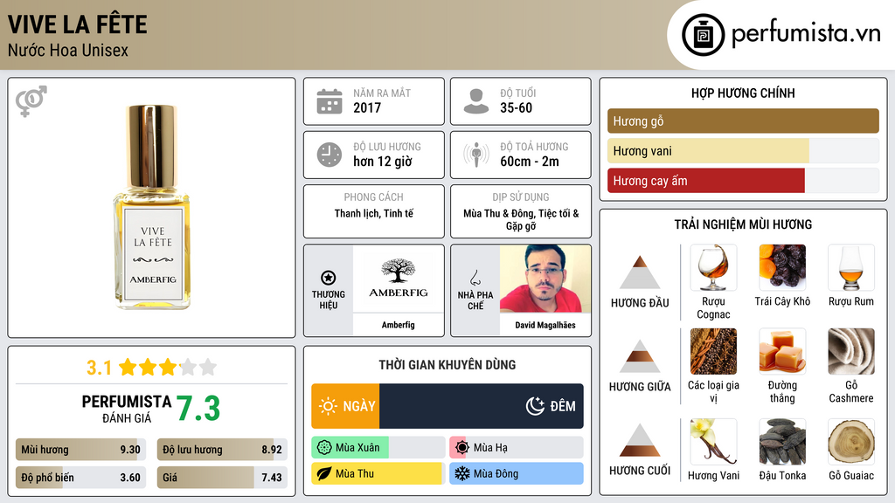Image resolution: width=895 pixels, height=503 pixels.
Task: Click the person icon beside Độ Tuổi
Action: pos(476,101)
